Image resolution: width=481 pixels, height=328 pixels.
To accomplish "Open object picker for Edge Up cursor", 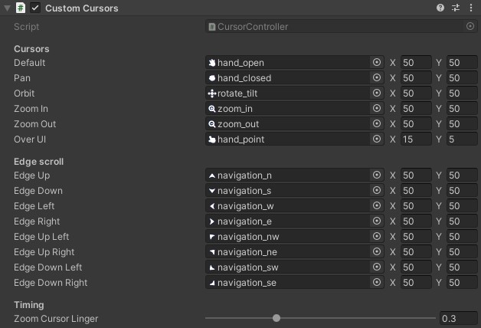I will [x=377, y=175].
